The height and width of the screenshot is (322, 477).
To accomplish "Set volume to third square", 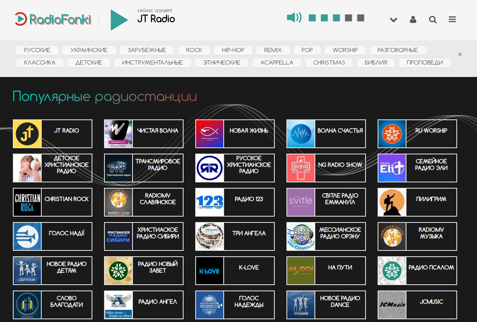I will coord(336,18).
